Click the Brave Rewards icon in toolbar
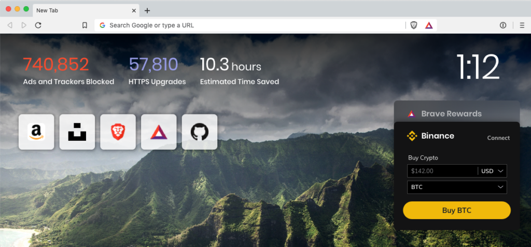531x247 pixels. click(429, 25)
